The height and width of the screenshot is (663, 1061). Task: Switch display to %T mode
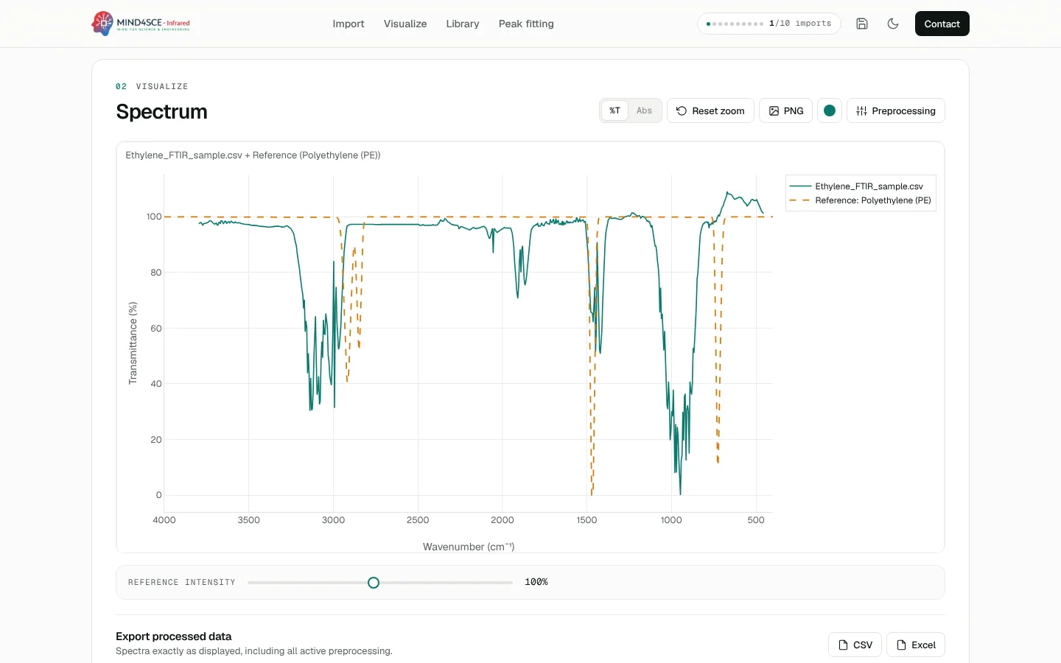point(614,110)
